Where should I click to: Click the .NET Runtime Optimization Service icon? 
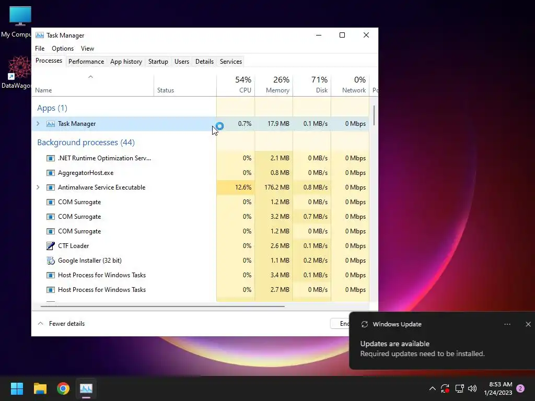(51, 158)
